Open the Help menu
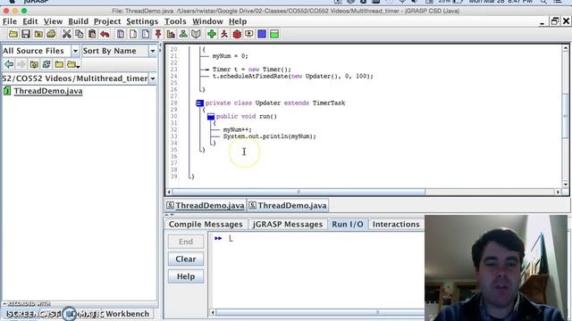The width and height of the screenshot is (572, 321). click(x=238, y=21)
